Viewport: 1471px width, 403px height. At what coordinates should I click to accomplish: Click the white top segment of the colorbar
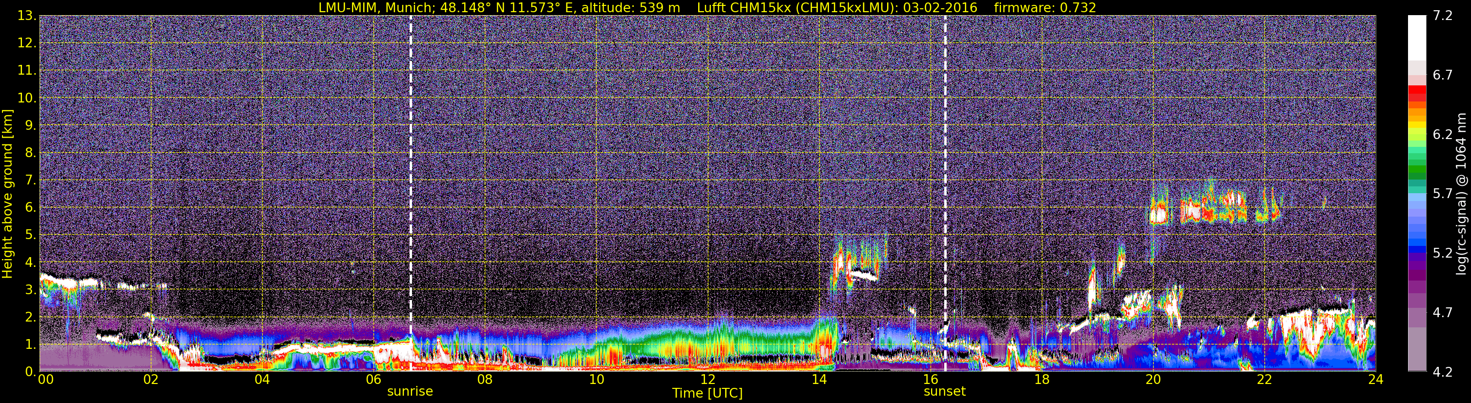click(1417, 38)
